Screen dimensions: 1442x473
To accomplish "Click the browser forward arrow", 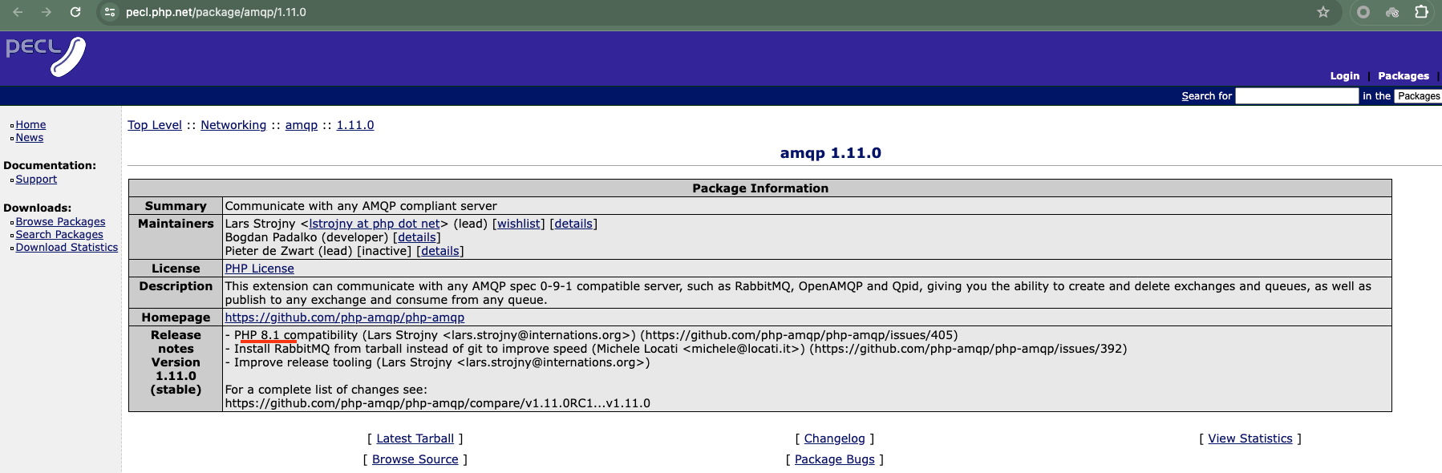I will pos(47,12).
